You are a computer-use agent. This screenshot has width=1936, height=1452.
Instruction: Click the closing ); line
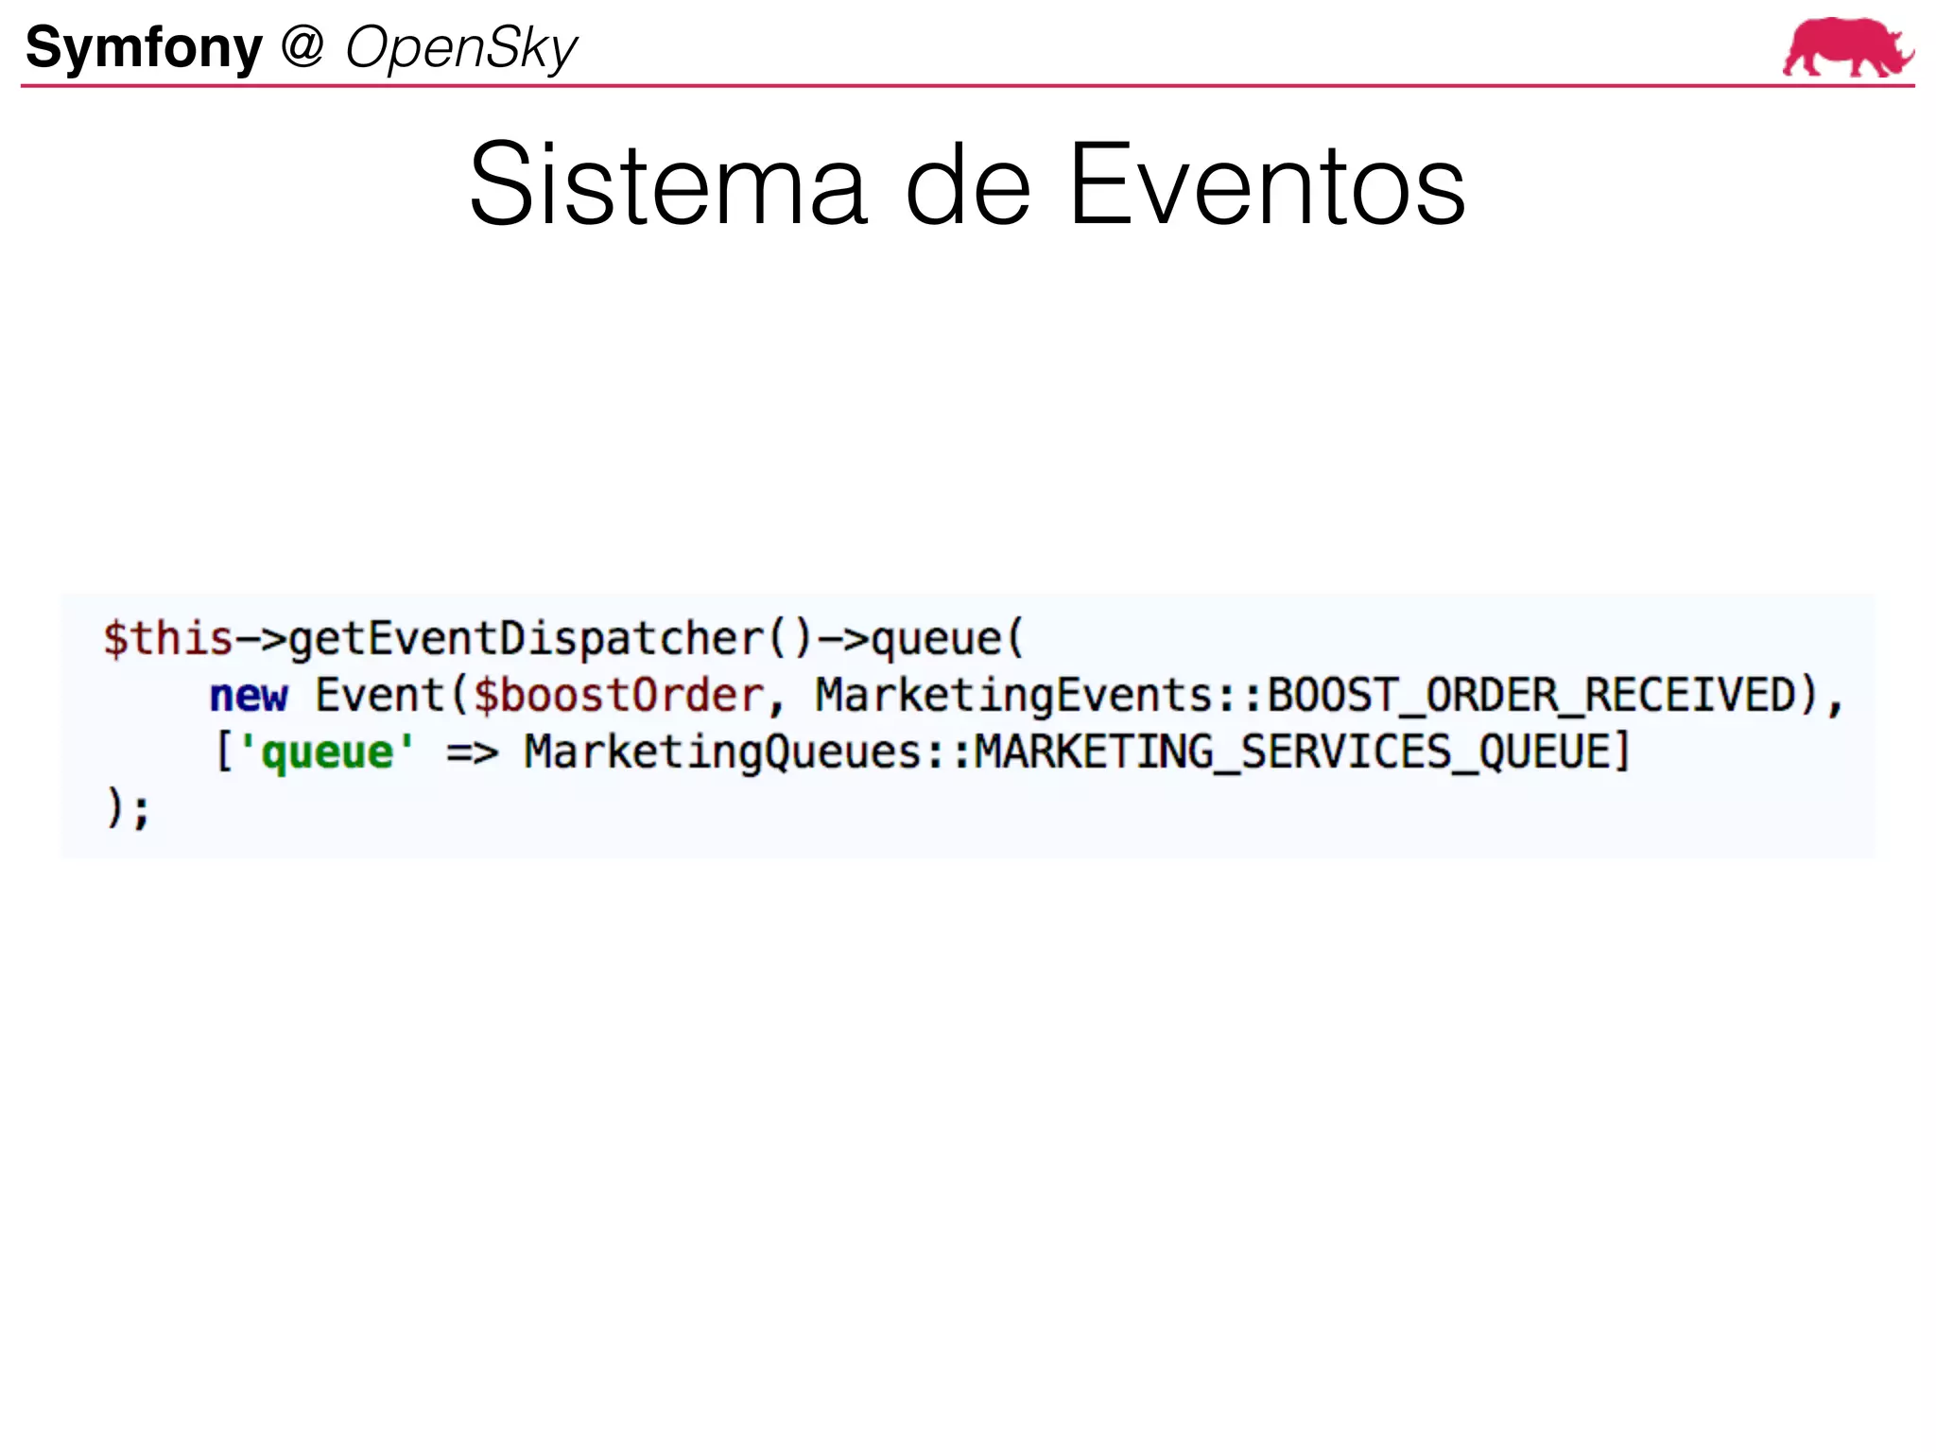tap(127, 810)
